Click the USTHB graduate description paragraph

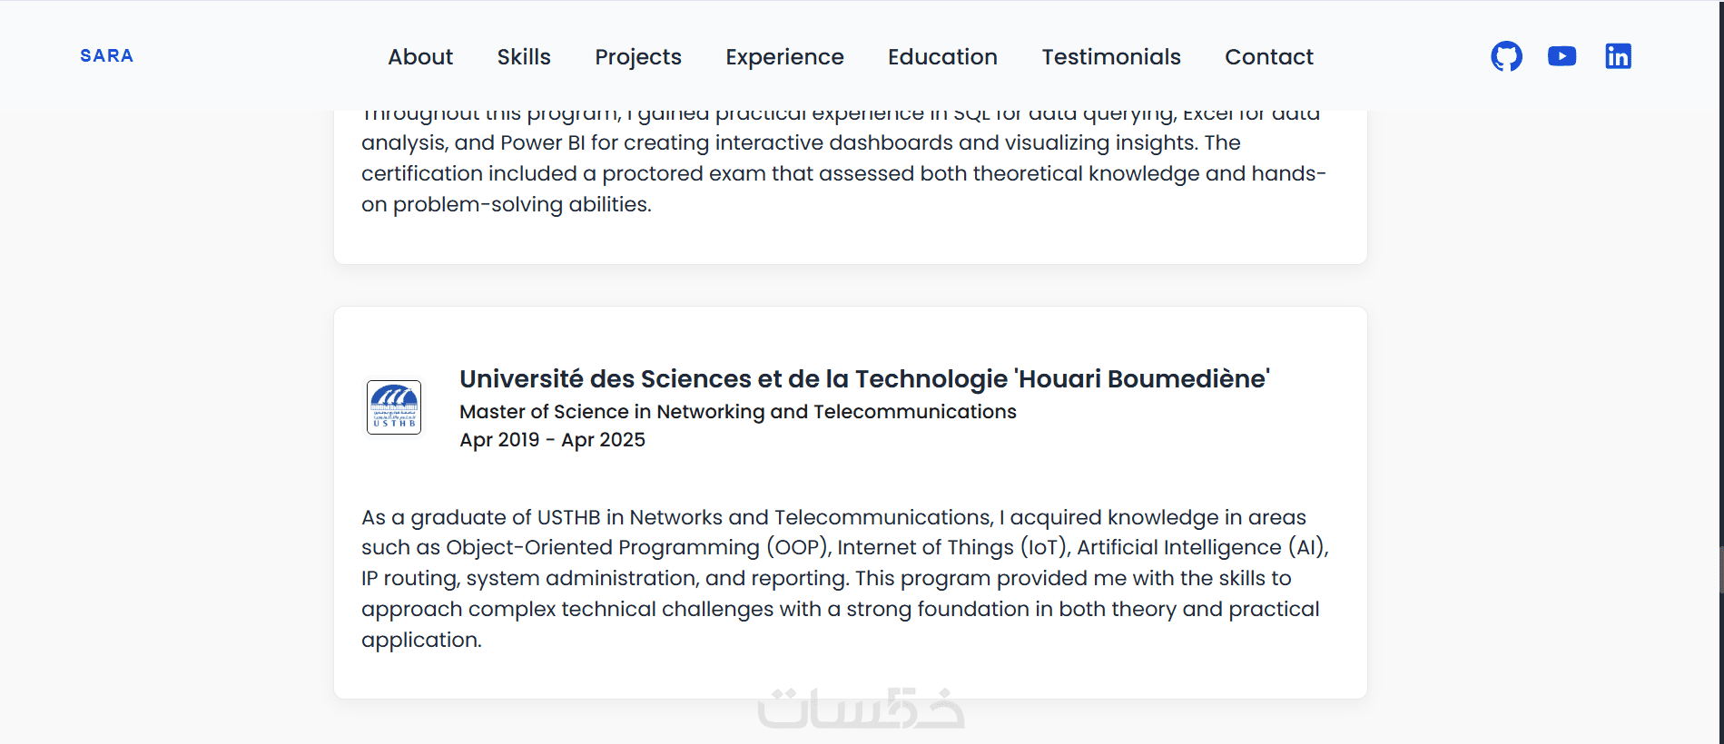[844, 578]
